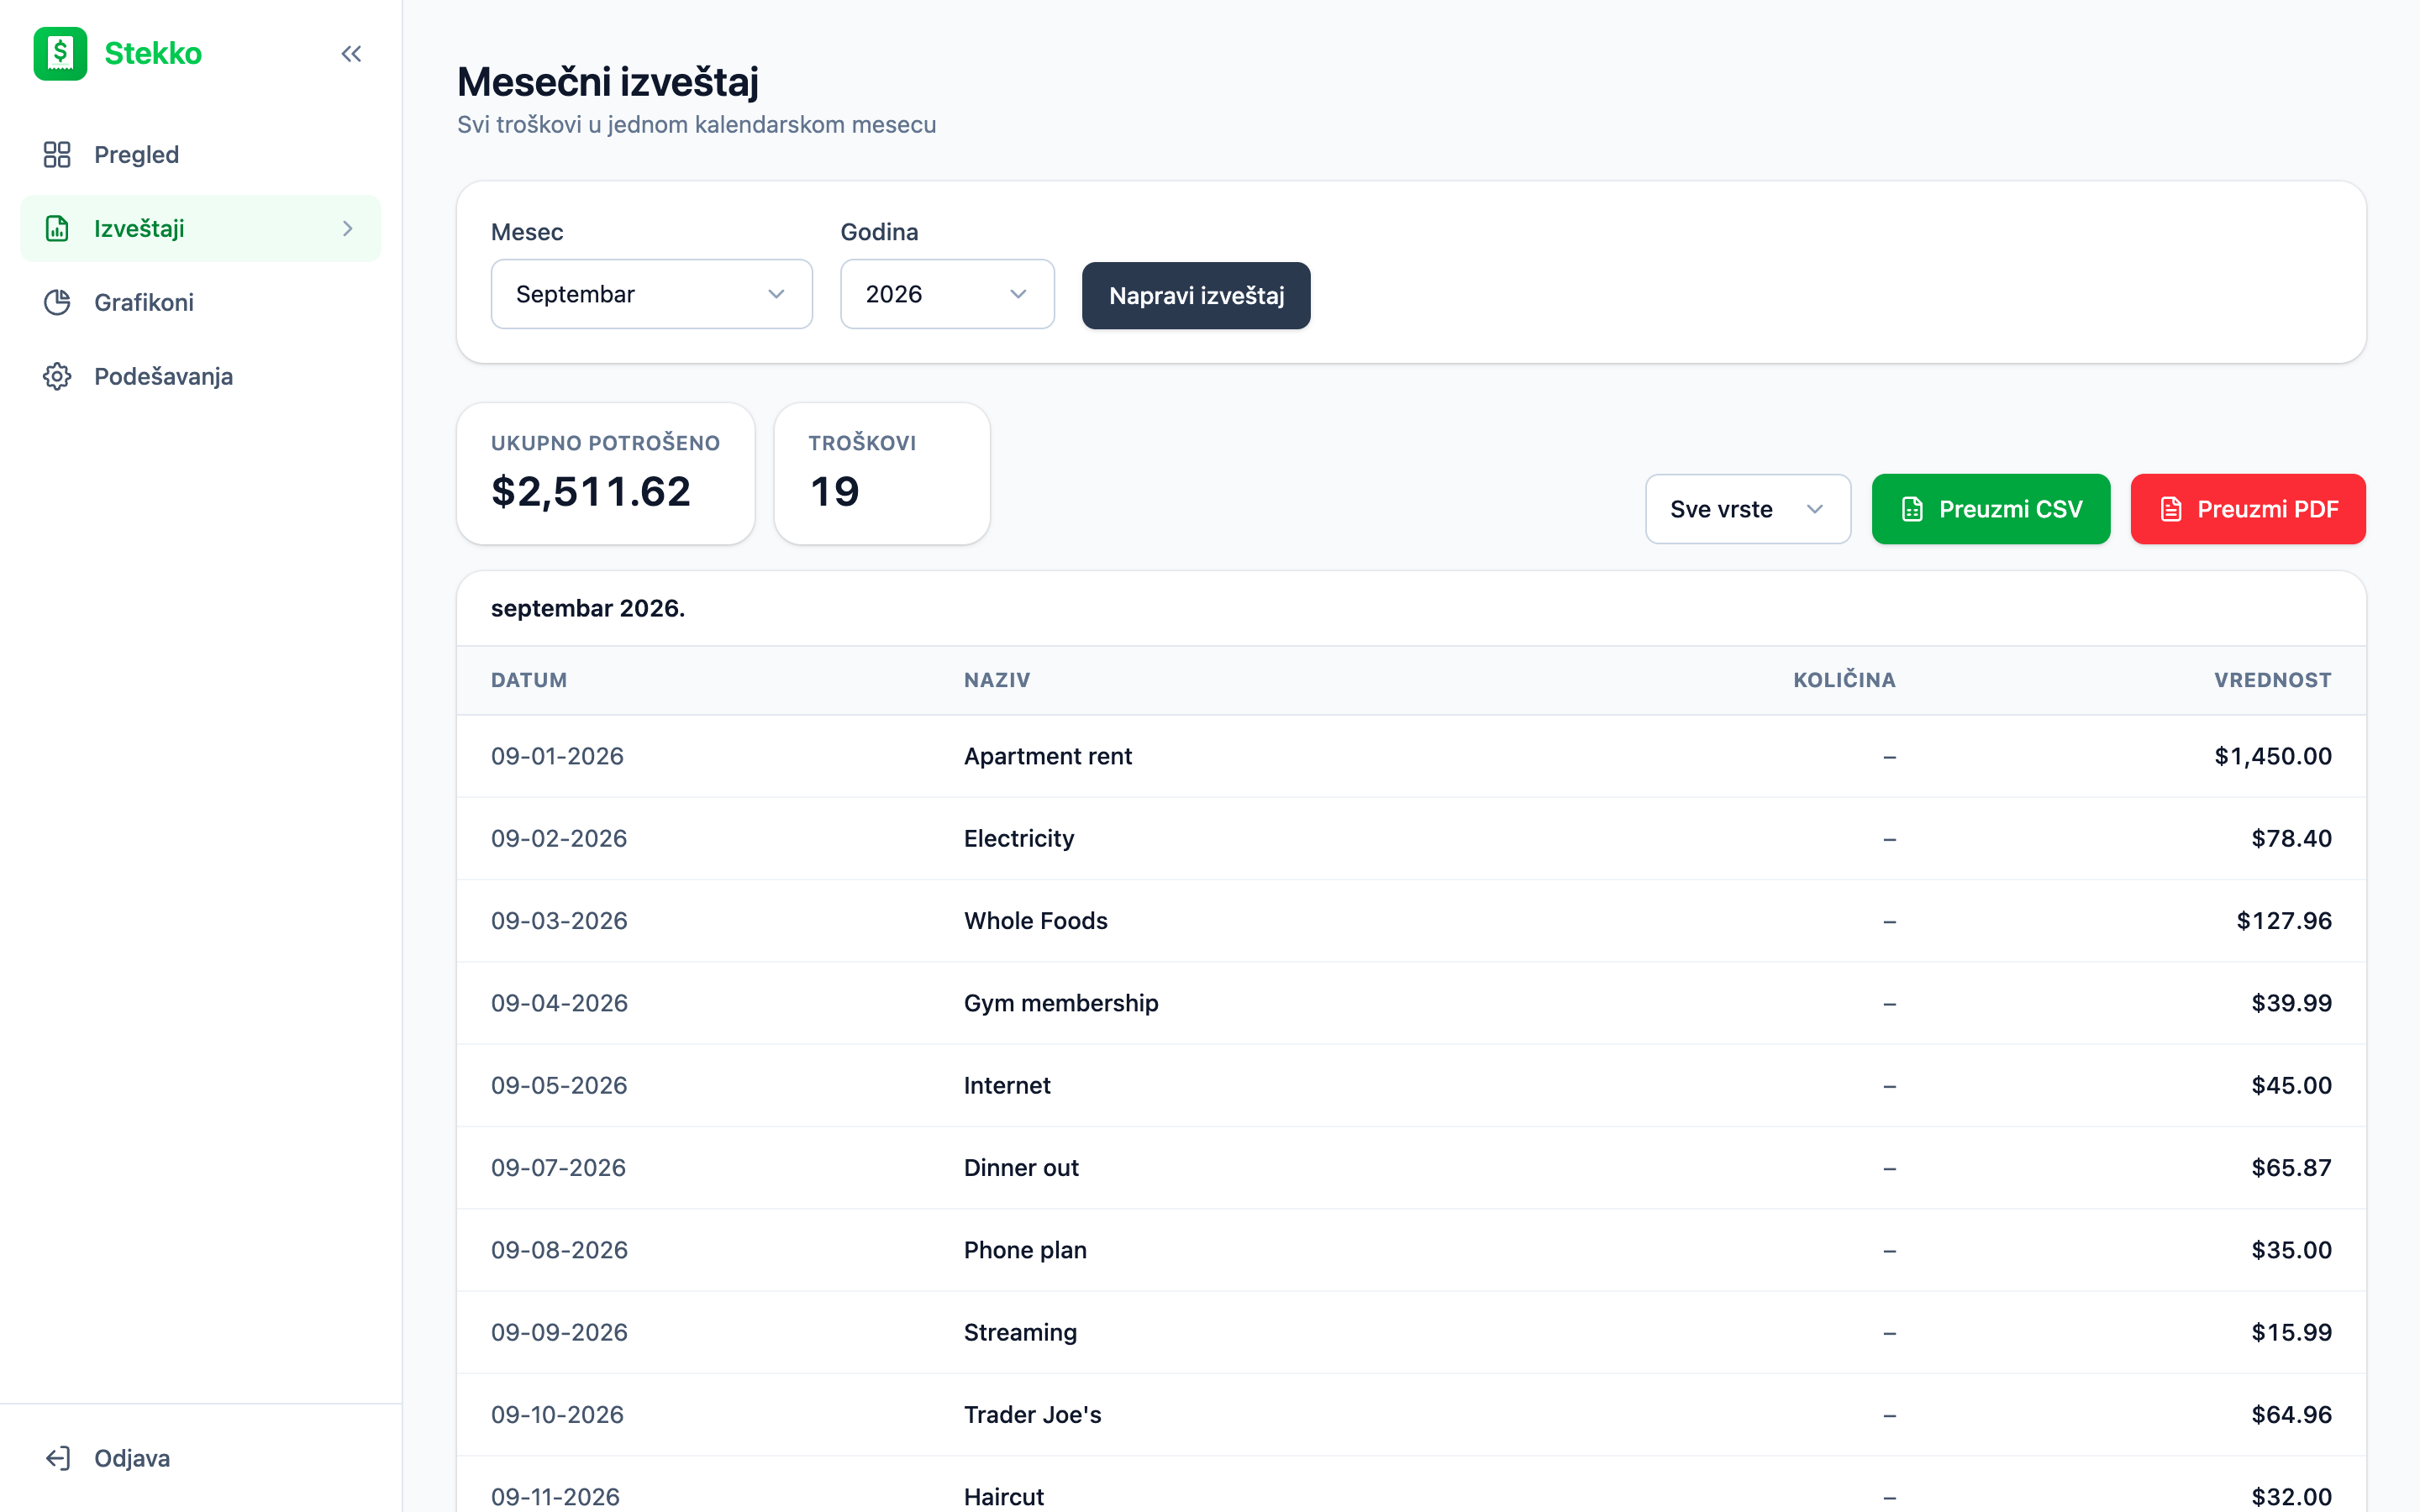Click the Odjava logout icon
This screenshot has height=1512, width=2420.
(x=57, y=1458)
